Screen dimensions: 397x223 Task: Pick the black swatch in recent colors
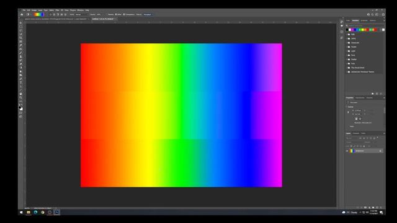347,30
